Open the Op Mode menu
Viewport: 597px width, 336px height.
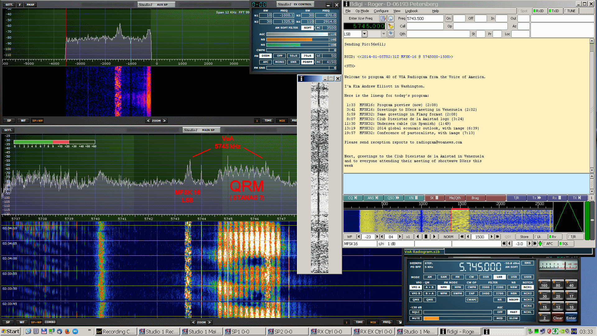pos(362,11)
